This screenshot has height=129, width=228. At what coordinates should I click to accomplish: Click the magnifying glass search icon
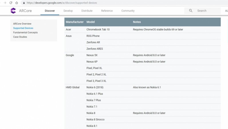tap(191, 11)
